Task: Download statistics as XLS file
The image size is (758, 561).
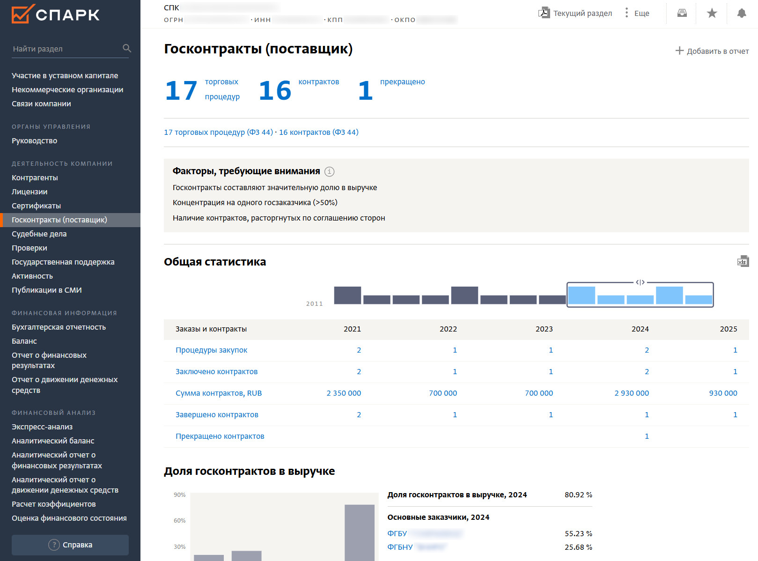Action: (x=743, y=261)
